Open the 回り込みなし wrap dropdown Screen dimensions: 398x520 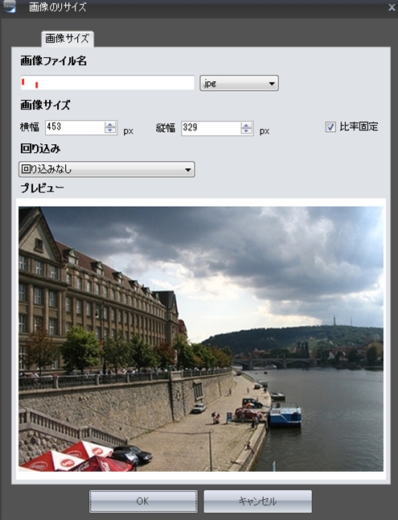coord(107,170)
